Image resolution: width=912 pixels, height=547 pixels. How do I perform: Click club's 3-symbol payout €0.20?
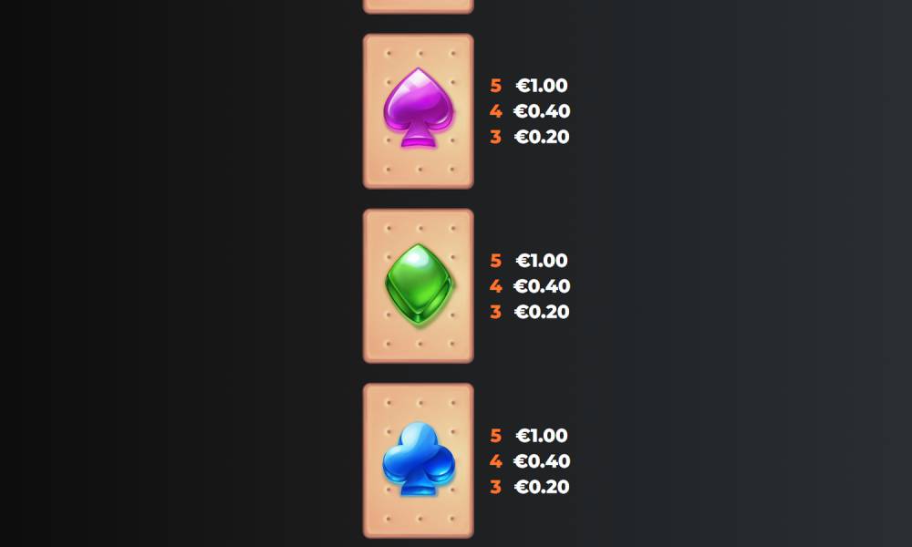(x=542, y=487)
